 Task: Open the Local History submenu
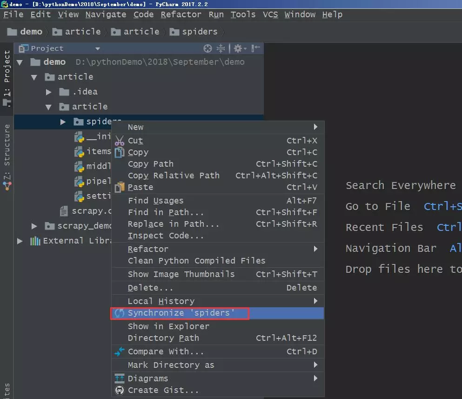pos(218,301)
